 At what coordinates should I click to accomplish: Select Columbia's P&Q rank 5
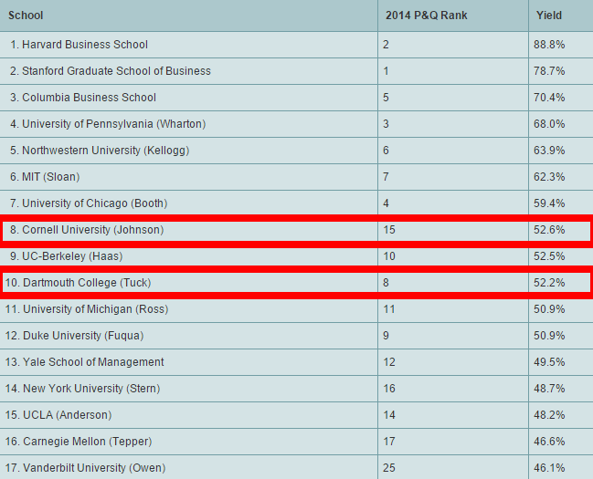(x=386, y=98)
